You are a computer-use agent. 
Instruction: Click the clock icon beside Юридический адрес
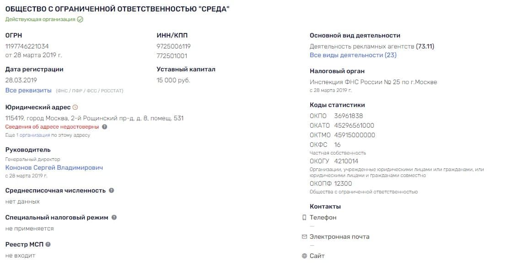click(75, 107)
